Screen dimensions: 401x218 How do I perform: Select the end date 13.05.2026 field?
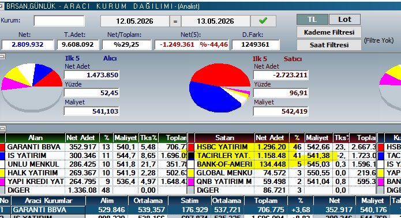216,21
